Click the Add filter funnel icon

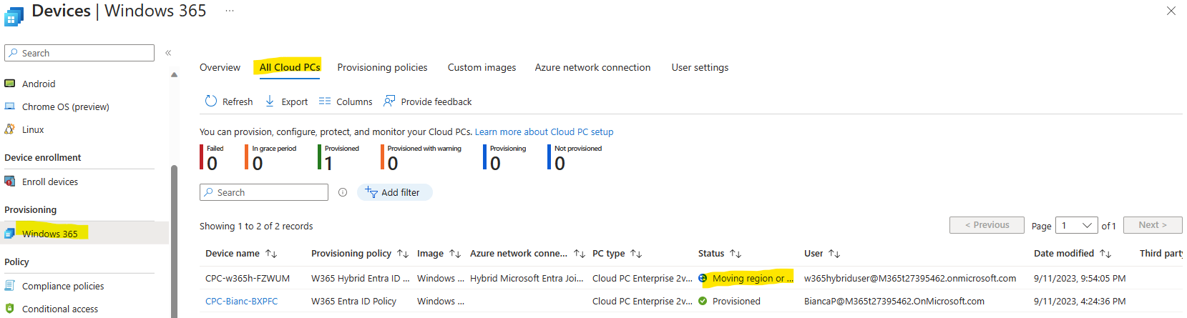coord(371,192)
